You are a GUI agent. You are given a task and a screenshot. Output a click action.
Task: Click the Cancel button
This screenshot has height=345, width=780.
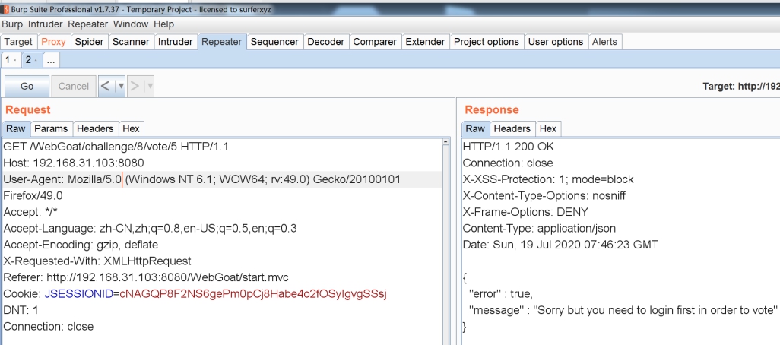tap(74, 86)
